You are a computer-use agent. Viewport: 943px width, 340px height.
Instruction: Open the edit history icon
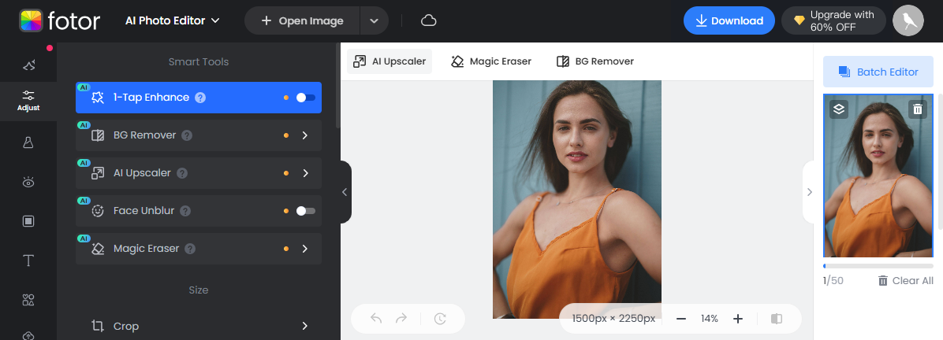point(440,319)
